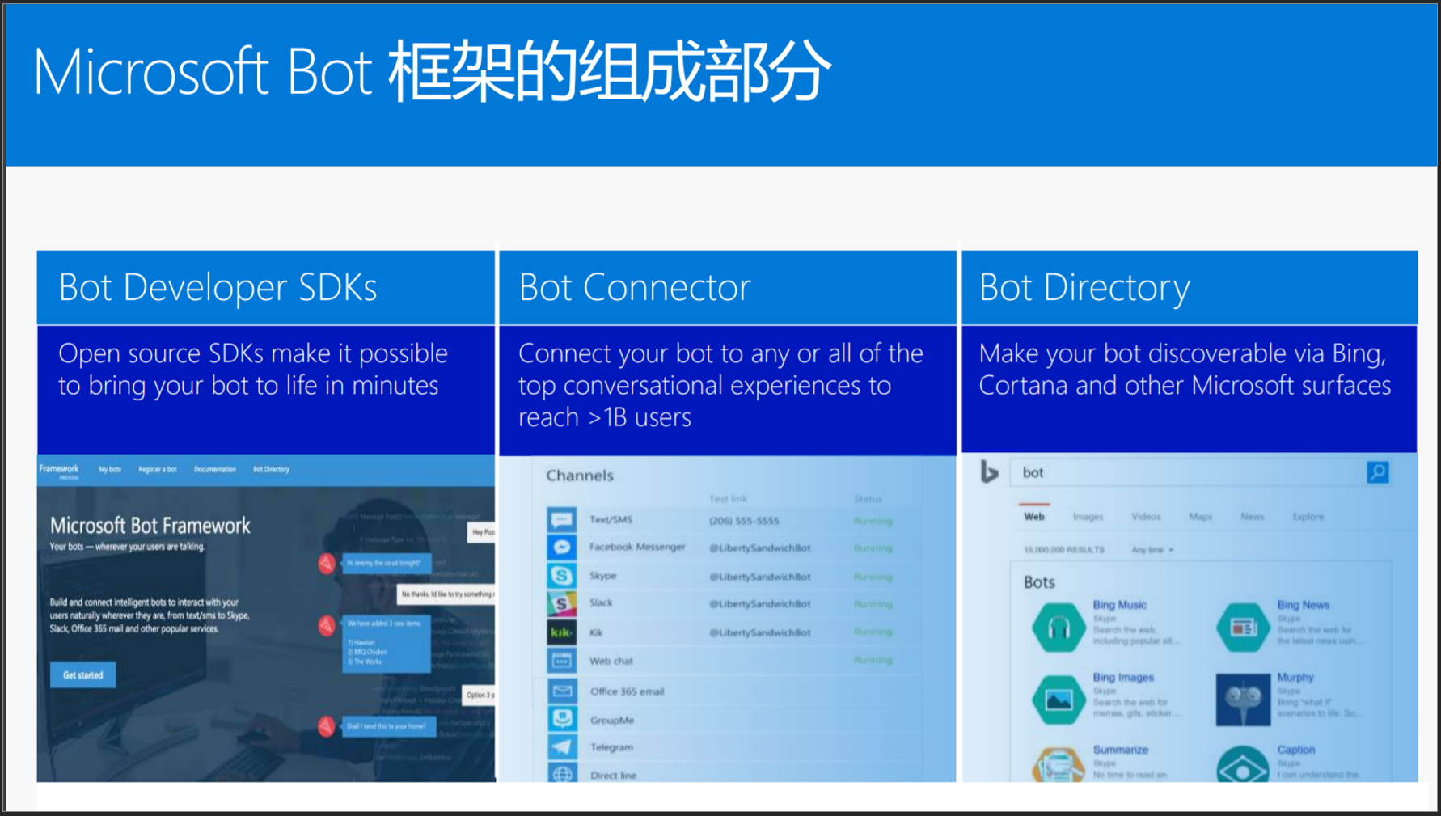Expand the Explore menu in Bing results
This screenshot has height=816, width=1441.
[1307, 516]
